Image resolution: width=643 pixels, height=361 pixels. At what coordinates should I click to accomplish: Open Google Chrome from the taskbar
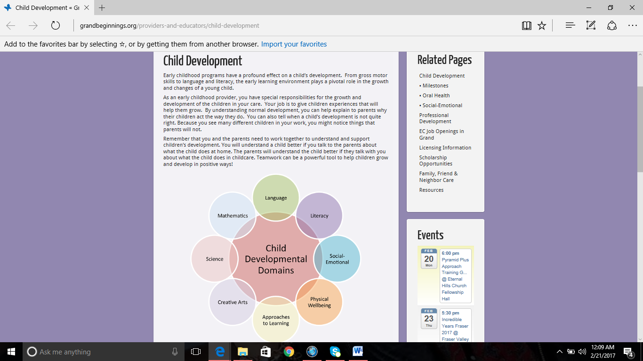[289, 351]
